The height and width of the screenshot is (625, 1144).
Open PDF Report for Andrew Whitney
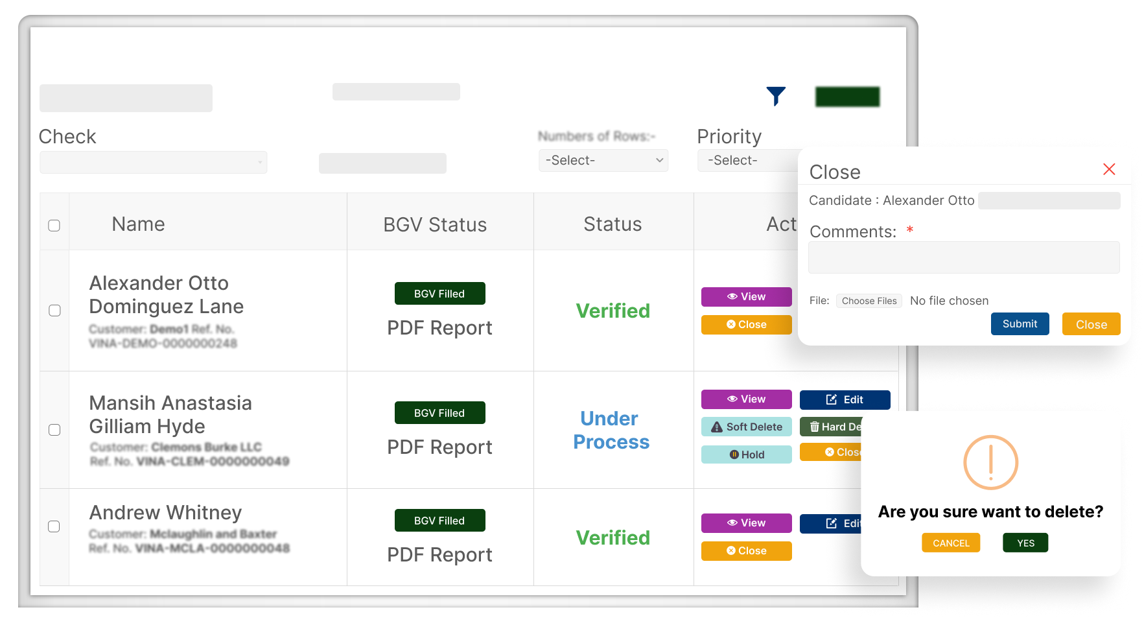pos(439,555)
